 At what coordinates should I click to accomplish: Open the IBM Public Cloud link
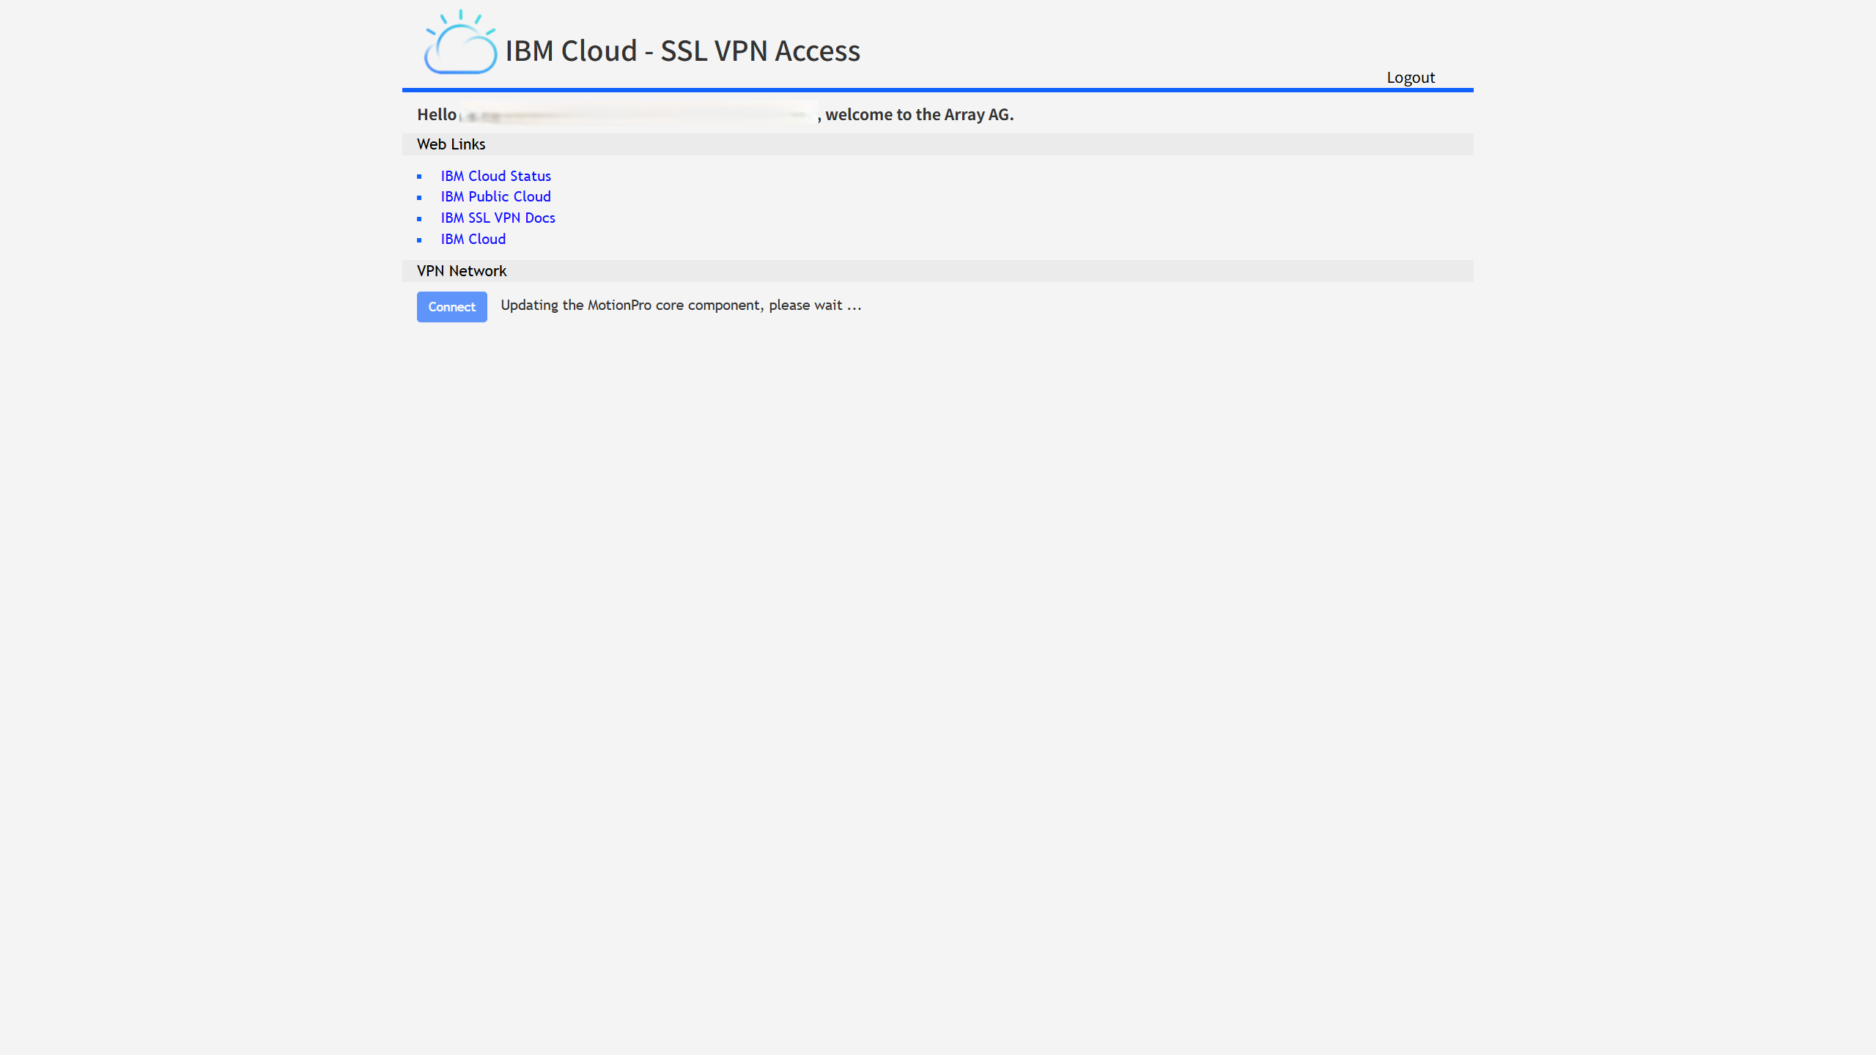point(495,196)
